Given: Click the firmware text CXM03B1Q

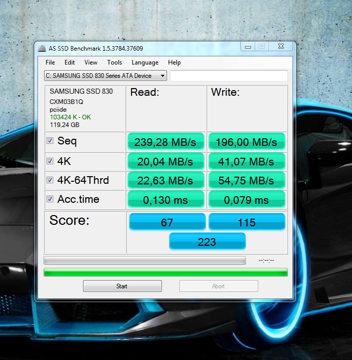Looking at the screenshot, I should [x=66, y=102].
